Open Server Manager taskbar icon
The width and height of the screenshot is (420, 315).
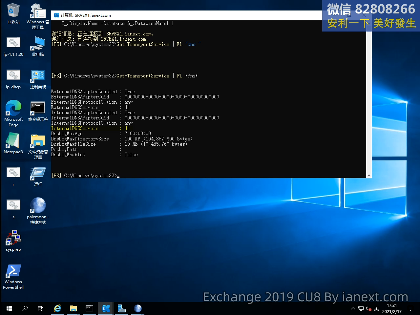point(122,308)
